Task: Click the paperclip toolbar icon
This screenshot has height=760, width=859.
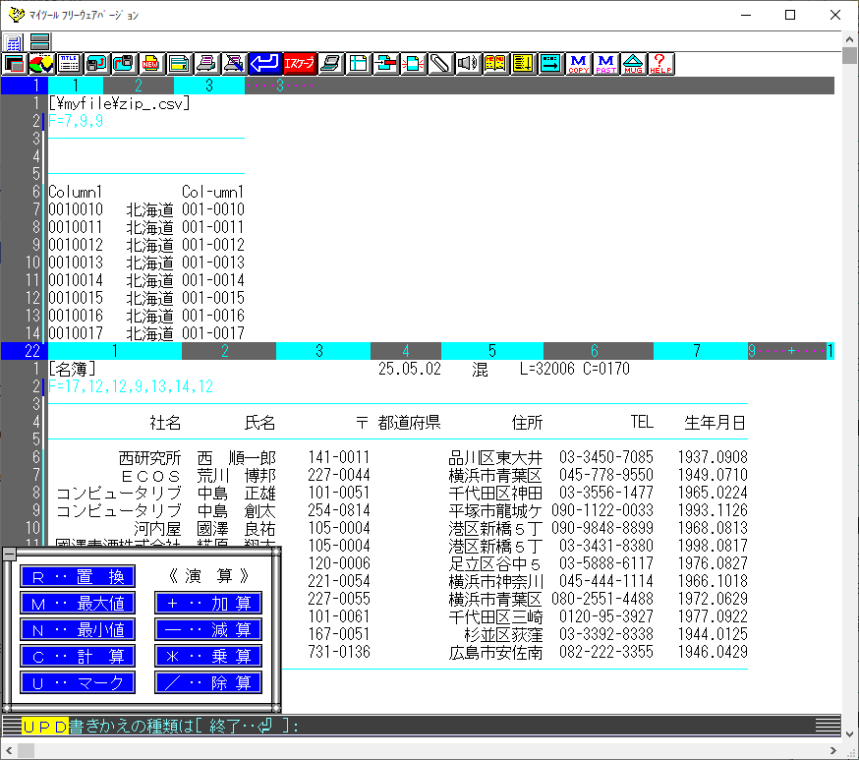Action: [x=440, y=64]
